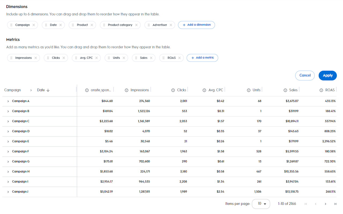Expand the Campaign J row
This screenshot has width=343, height=214.
(x=8, y=192)
